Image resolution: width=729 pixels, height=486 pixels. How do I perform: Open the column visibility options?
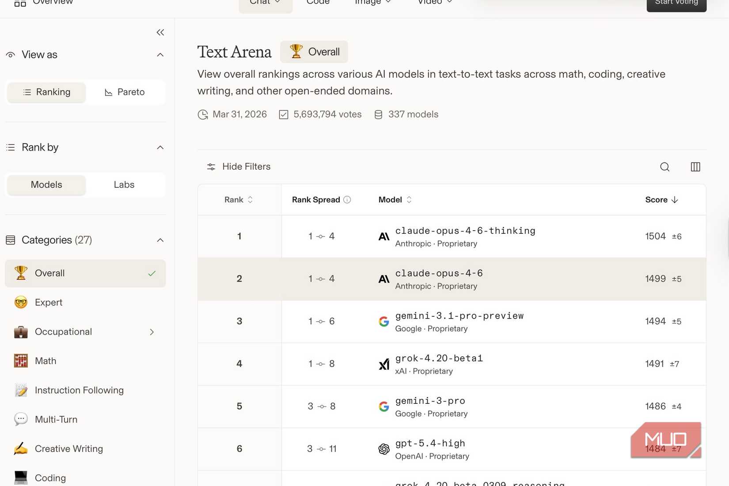[695, 167]
